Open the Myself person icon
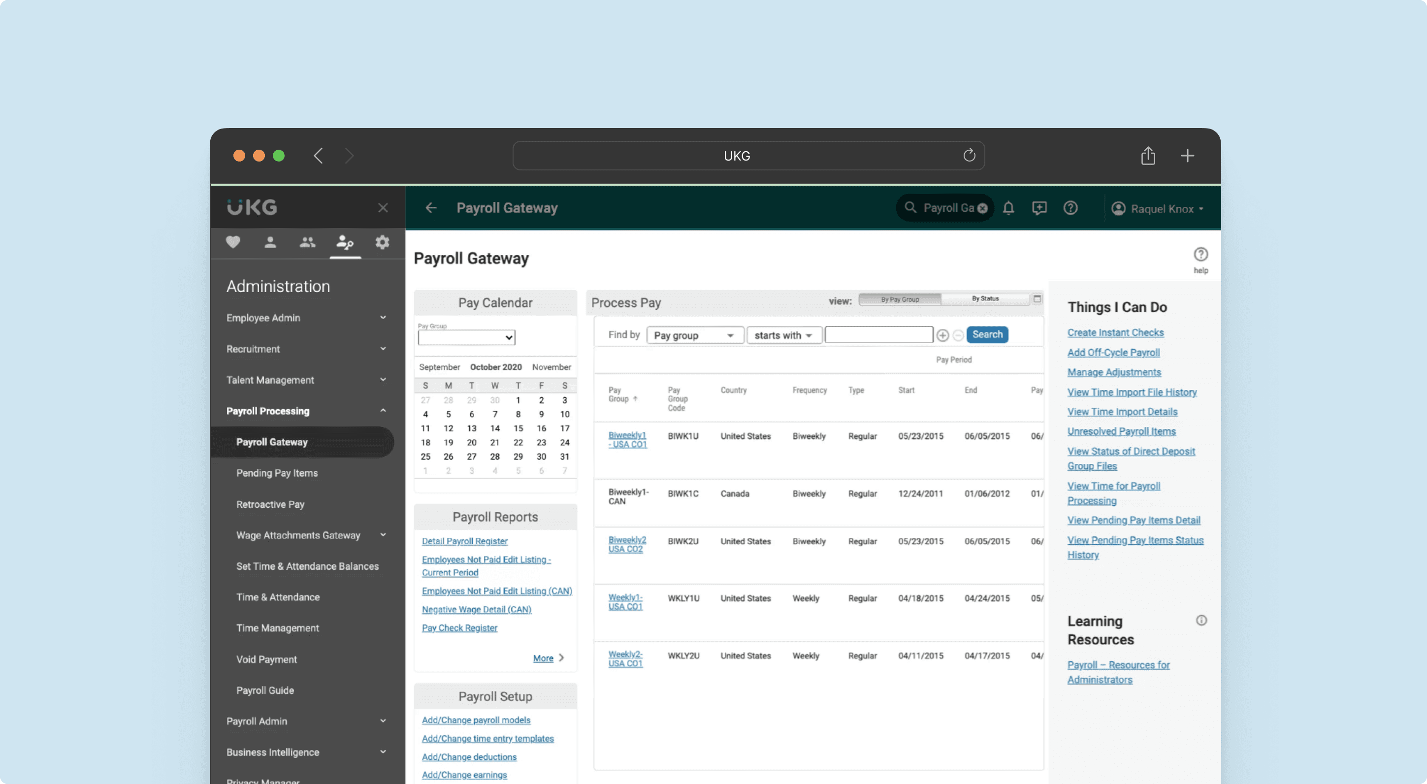This screenshot has width=1427, height=784. coord(270,242)
